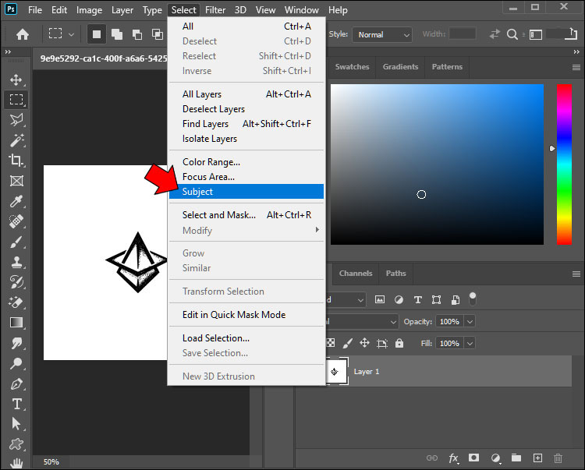This screenshot has width=585, height=470.
Task: Enable Add to selection mode
Action: coord(117,34)
